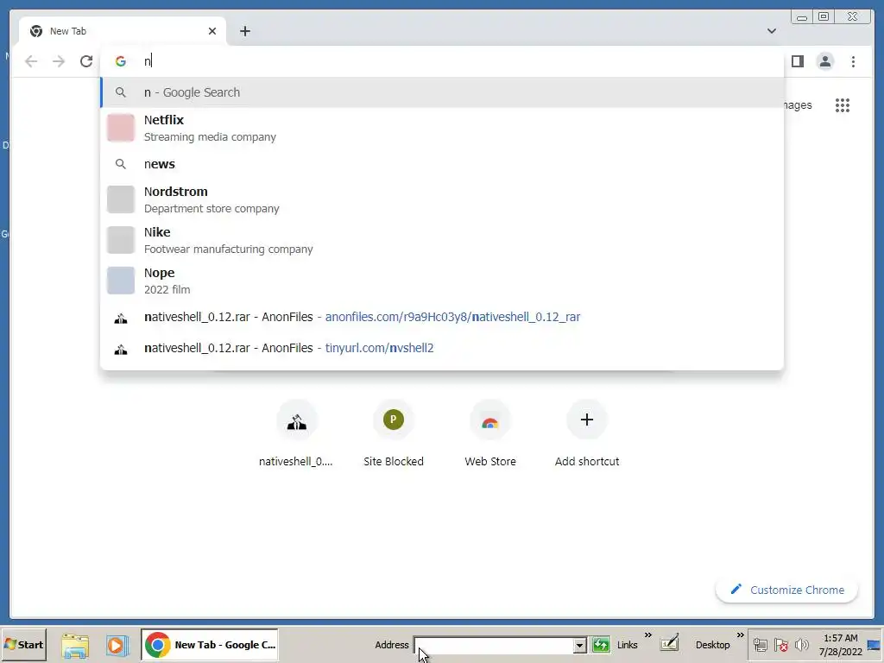Viewport: 884px width, 663px height.
Task: Select the Nope 2022 film suggestion
Action: [442, 281]
